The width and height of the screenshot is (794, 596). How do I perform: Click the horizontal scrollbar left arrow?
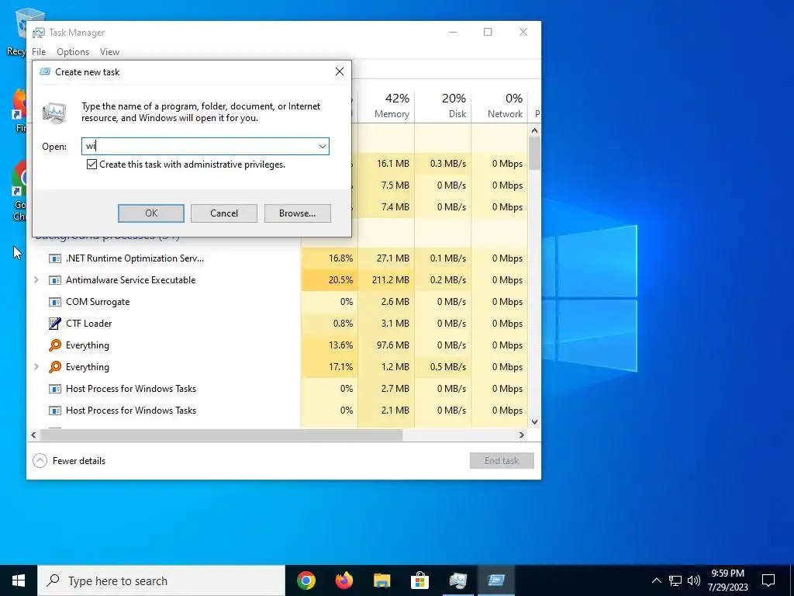(33, 435)
